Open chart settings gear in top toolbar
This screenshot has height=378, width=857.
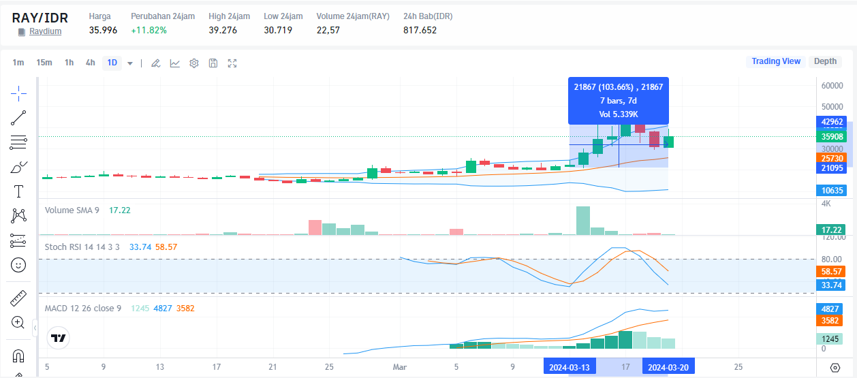pyautogui.click(x=194, y=63)
